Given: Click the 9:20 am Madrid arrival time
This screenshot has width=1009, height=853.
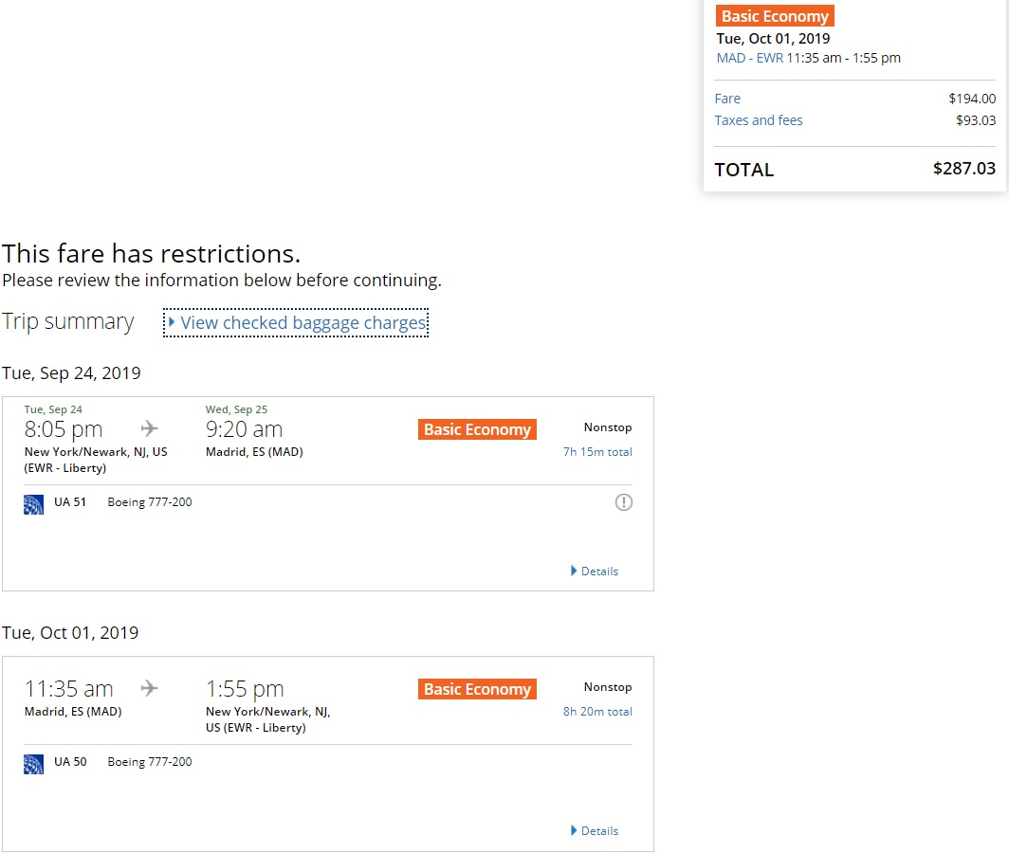Looking at the screenshot, I should click(244, 429).
